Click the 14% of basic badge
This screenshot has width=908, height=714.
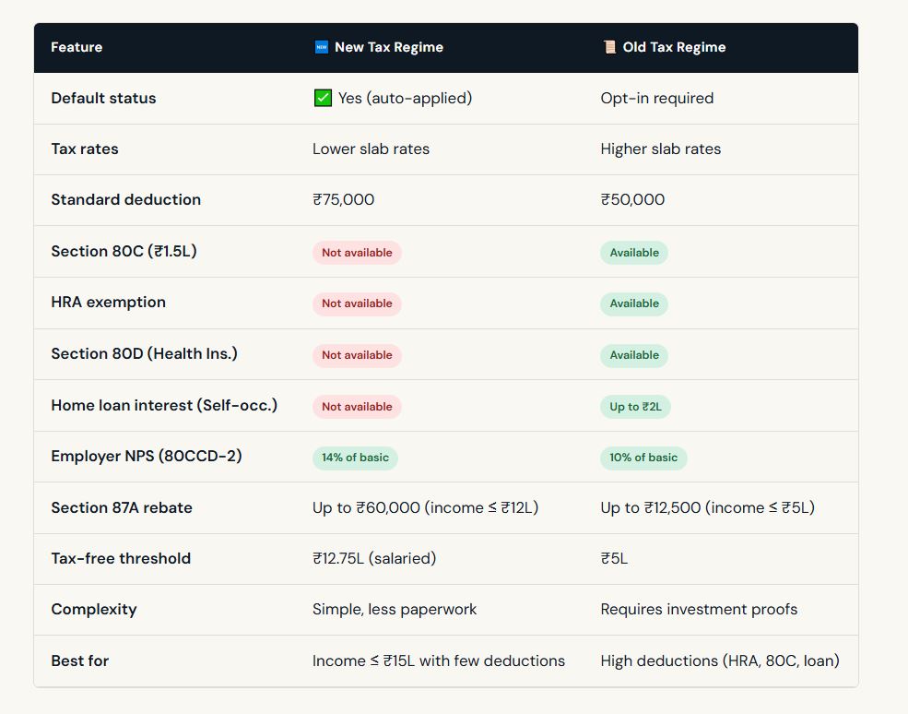click(355, 458)
